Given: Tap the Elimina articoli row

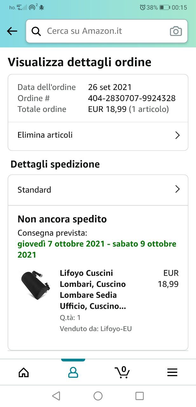Looking at the screenshot, I should tap(95, 135).
